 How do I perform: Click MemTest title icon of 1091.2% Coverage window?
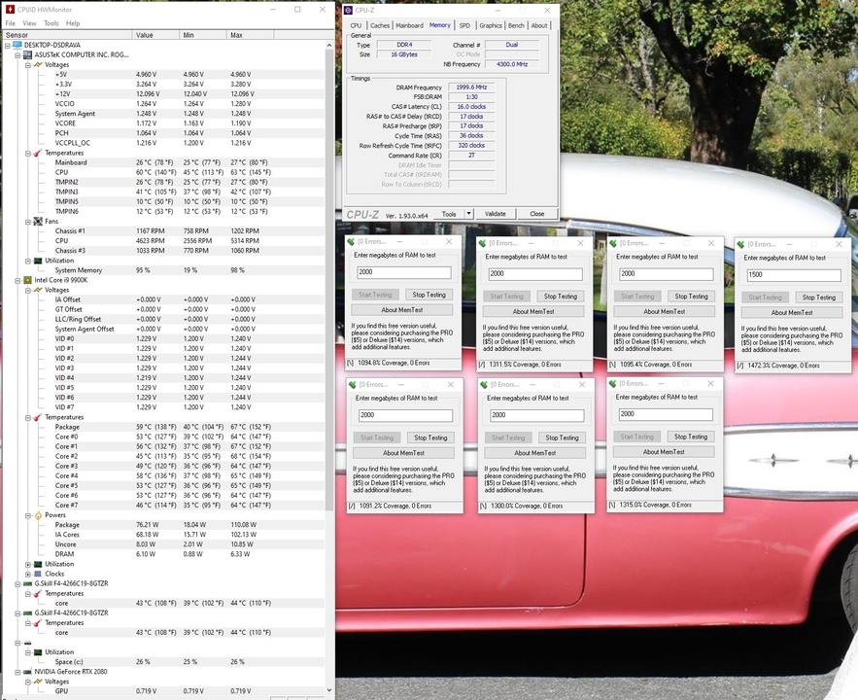[x=353, y=384]
